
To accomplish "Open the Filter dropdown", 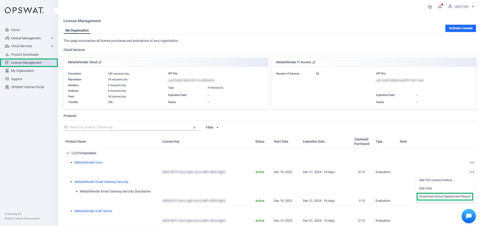I will 212,127.
